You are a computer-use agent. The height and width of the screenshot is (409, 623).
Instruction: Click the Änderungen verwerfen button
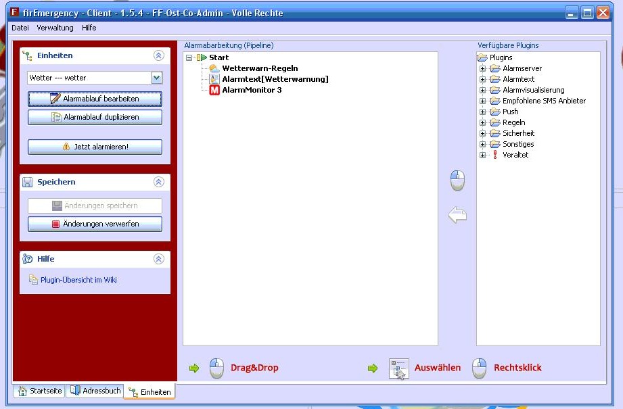point(95,224)
